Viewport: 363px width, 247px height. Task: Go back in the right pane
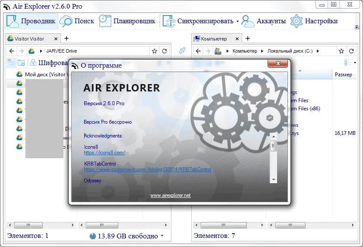(x=198, y=51)
